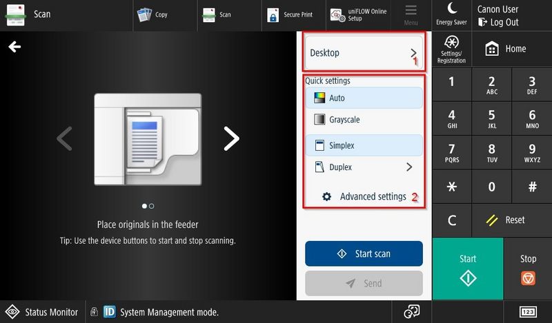Choose Simplex scanning option
This screenshot has height=323, width=552.
click(x=364, y=145)
